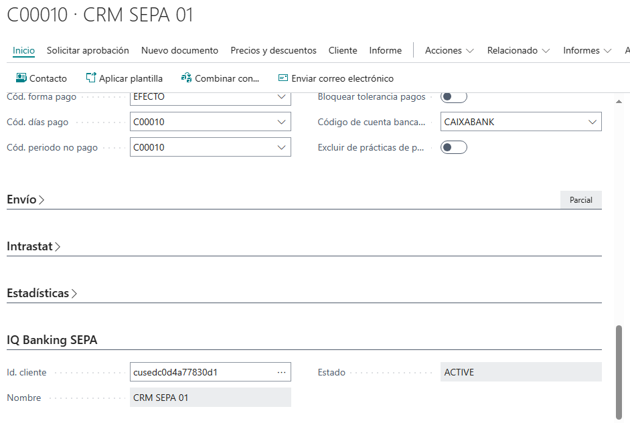This screenshot has width=630, height=423.
Task: Click Solicitar aprobación
Action: pyautogui.click(x=88, y=50)
